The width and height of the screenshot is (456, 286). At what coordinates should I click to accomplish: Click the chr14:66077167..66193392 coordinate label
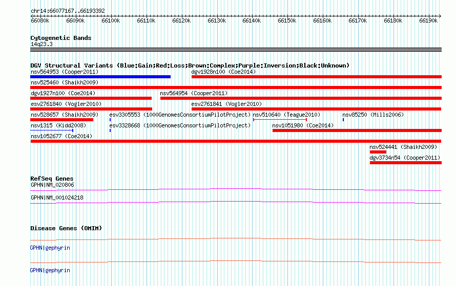click(x=68, y=11)
